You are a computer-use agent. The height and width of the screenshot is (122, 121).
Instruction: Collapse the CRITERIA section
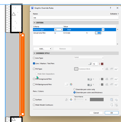(x=34, y=23)
